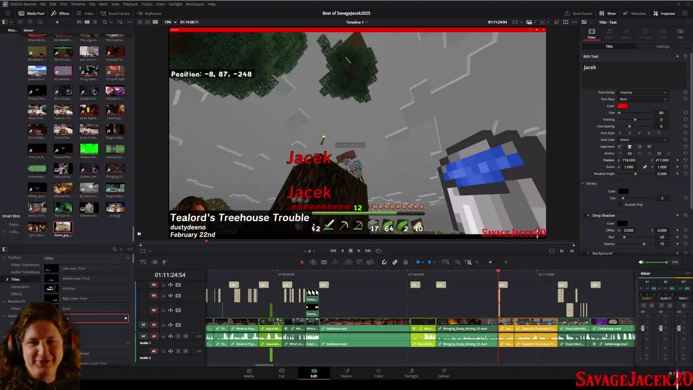Click the Drop Shadow color swatch
The image size is (693, 390).
[623, 223]
